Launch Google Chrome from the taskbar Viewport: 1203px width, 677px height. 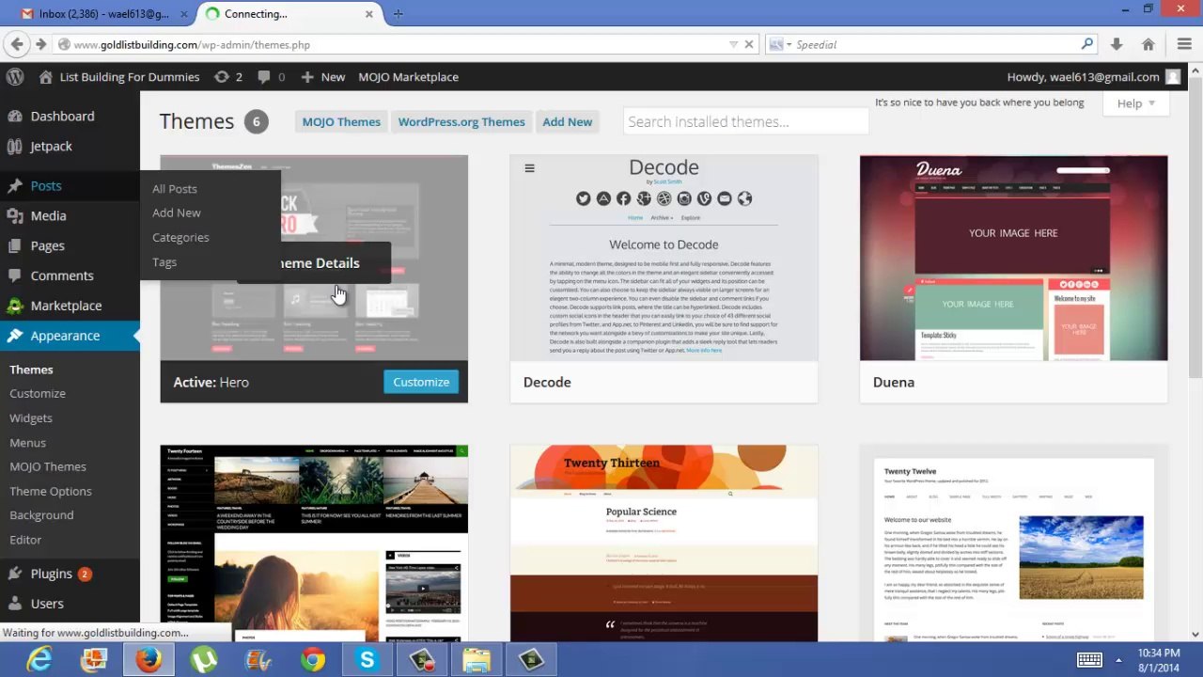(x=313, y=660)
